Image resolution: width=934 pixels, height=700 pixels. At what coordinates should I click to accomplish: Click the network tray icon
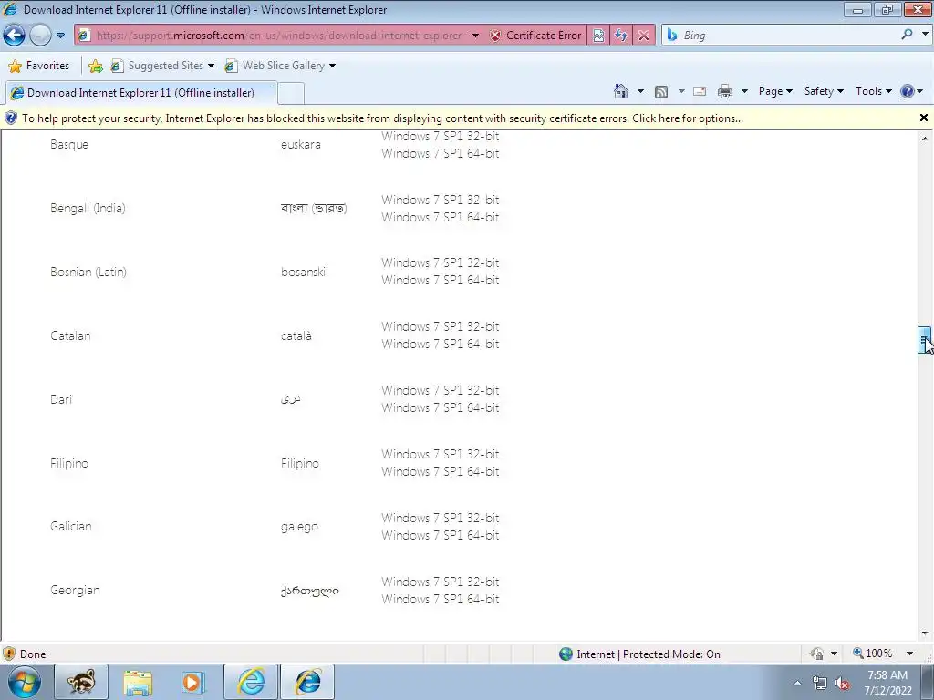[x=820, y=684]
